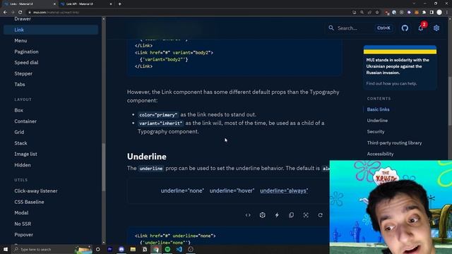This screenshot has width=452, height=254.
Task: Open Spotify from taskbar
Action: coord(167,249)
